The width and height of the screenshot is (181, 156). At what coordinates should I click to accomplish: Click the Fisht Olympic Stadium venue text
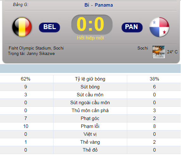click(x=36, y=48)
